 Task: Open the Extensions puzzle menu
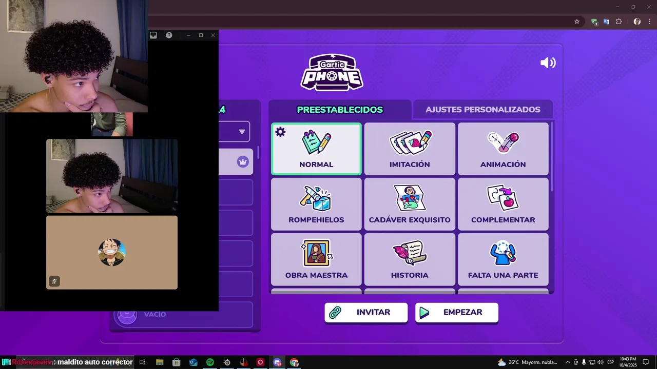619,22
